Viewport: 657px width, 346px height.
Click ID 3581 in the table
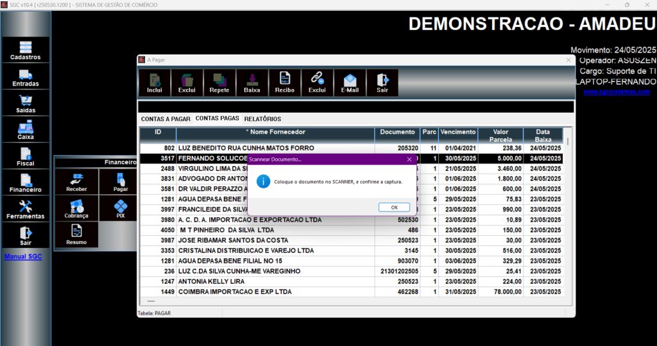pos(158,189)
